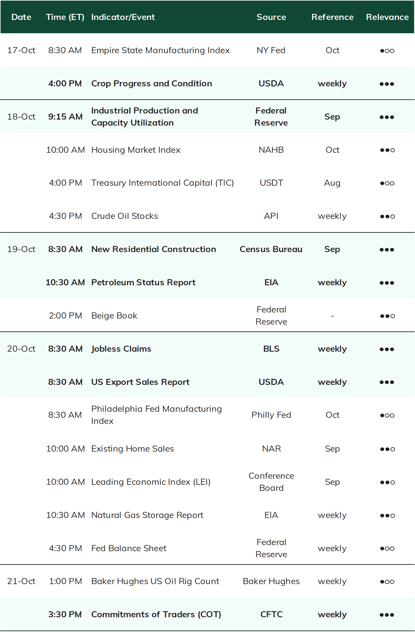Click relevance dots for Commitments of Traders

[387, 615]
